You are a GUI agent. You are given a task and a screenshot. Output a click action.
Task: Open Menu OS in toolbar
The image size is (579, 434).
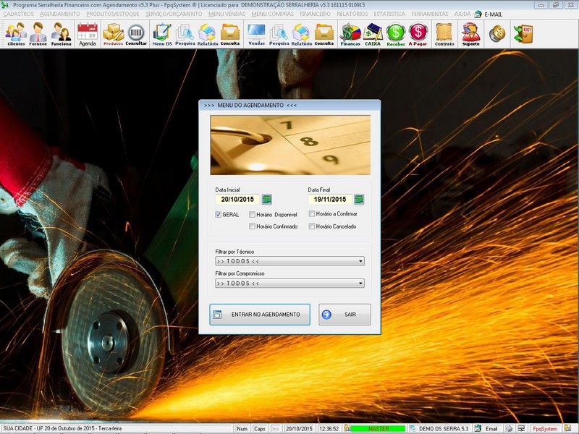click(162, 33)
